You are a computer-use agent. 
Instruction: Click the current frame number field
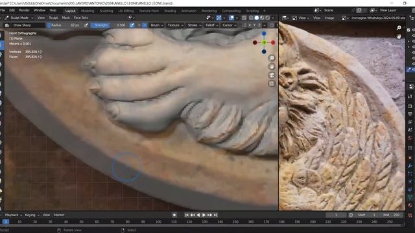[x=336, y=215]
